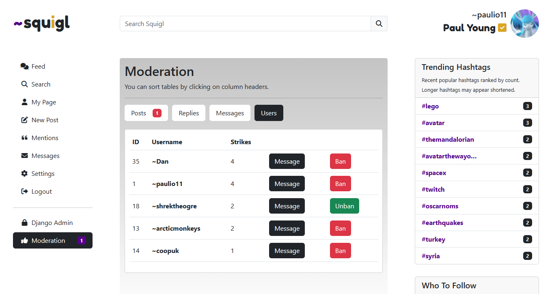Click the Feed chat bubbles icon
This screenshot has height=294, width=552.
[x=24, y=66]
